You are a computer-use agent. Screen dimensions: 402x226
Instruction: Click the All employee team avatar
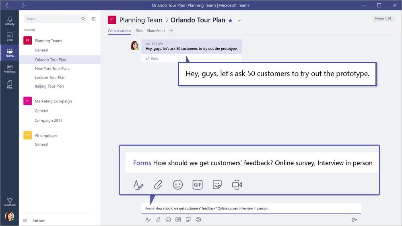point(27,135)
